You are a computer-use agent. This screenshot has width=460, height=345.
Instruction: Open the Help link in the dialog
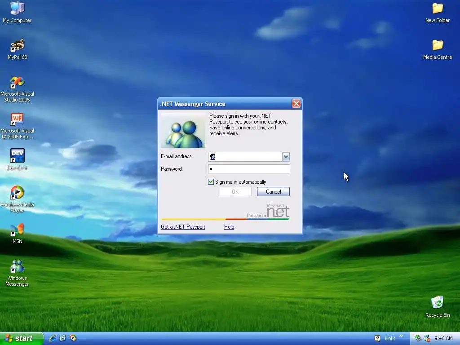click(229, 227)
